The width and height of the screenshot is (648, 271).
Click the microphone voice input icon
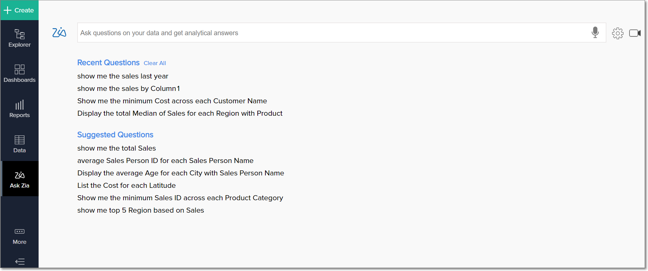click(x=595, y=33)
